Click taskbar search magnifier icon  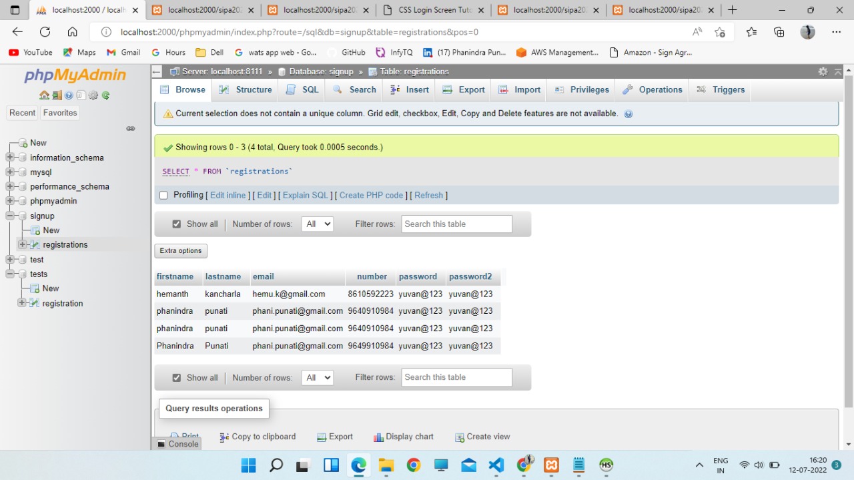pyautogui.click(x=276, y=465)
